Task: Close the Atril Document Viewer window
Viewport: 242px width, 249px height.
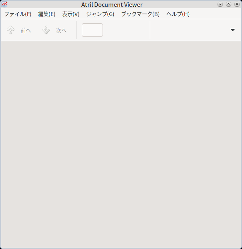Action: pos(237,4)
